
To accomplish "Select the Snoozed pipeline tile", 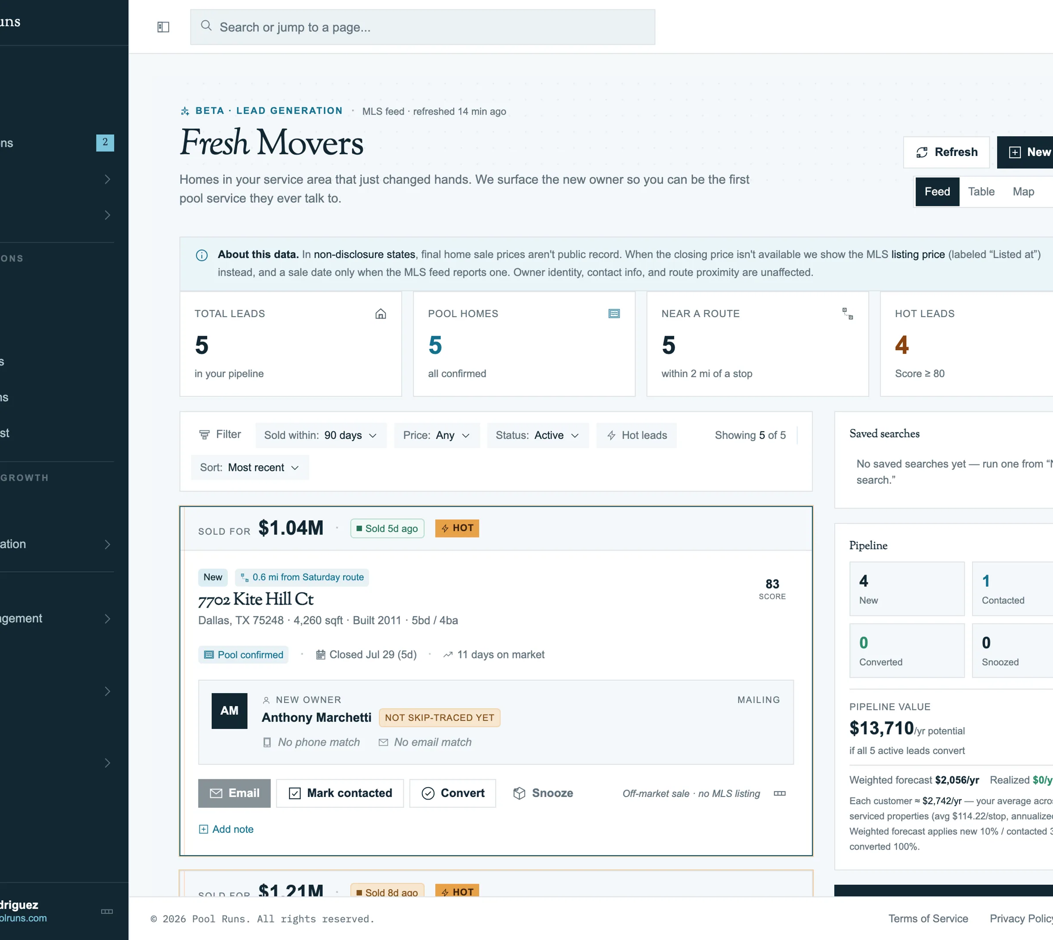I will pos(1013,651).
